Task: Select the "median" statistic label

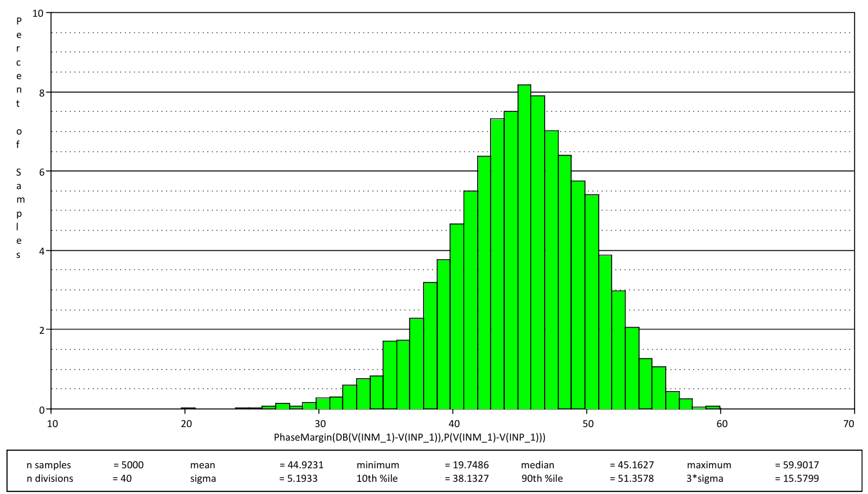Action: click(x=538, y=465)
